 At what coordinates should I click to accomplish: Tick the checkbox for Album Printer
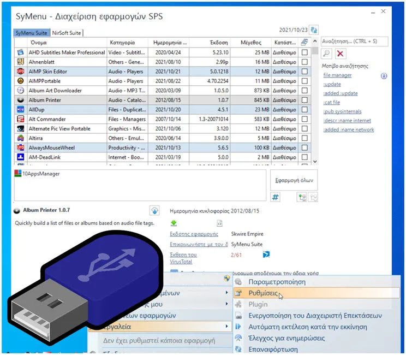(304, 100)
